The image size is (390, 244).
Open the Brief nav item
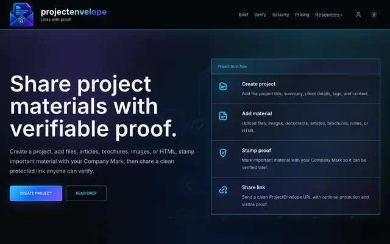pos(243,15)
